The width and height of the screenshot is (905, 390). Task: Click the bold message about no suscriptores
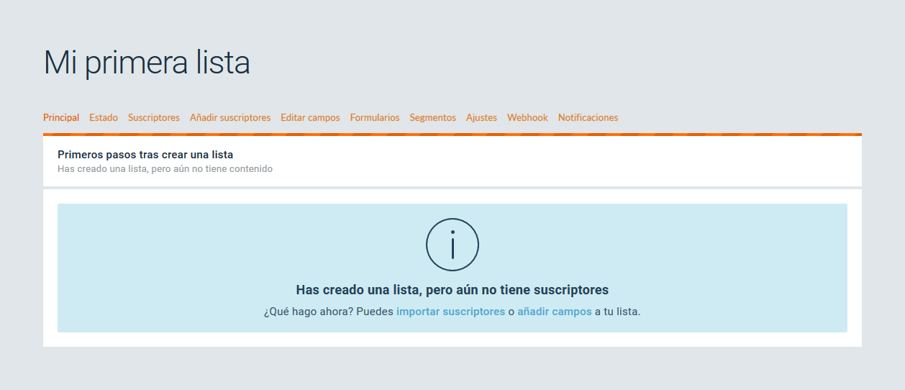point(452,290)
